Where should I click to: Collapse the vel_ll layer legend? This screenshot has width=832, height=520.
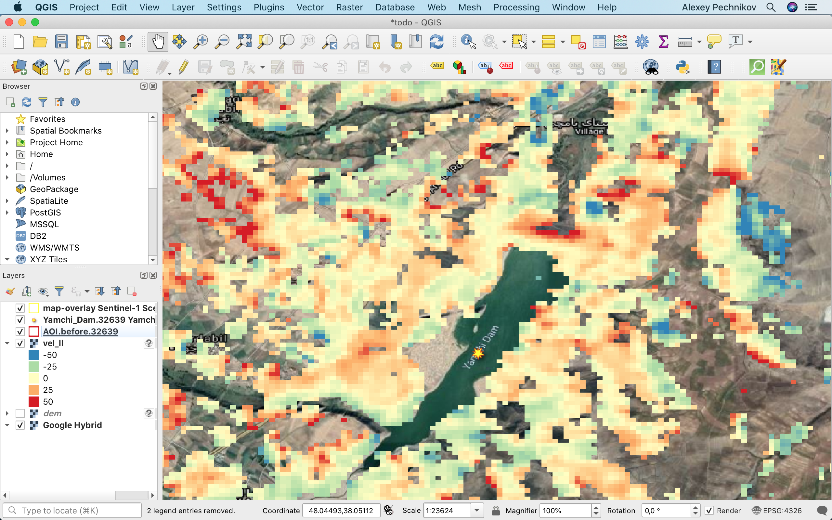coord(7,343)
